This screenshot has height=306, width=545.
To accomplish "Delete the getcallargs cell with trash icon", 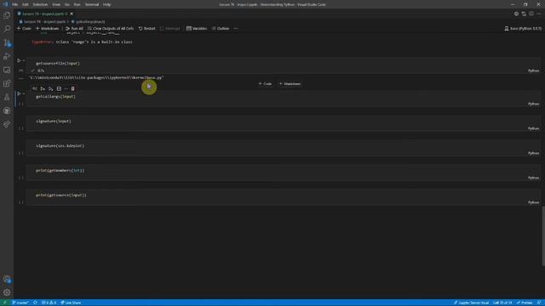I will (x=72, y=88).
